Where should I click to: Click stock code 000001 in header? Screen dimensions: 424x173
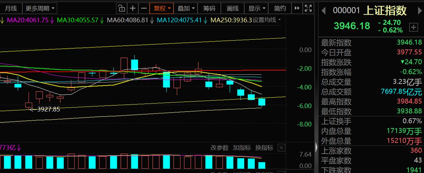346,11
